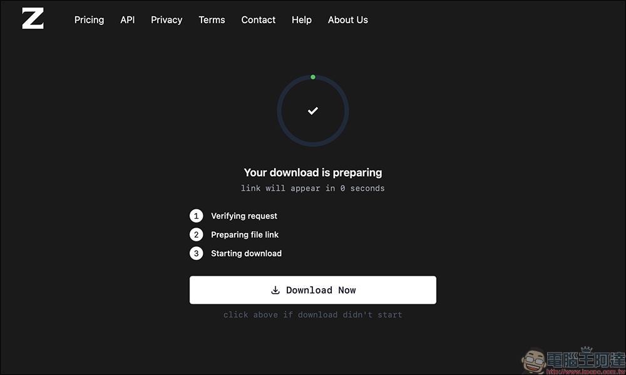Click the Z logo in the top left
Screen dimensions: 626x375
pos(32,19)
